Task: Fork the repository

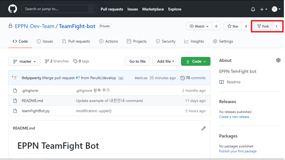Action: coord(263,26)
